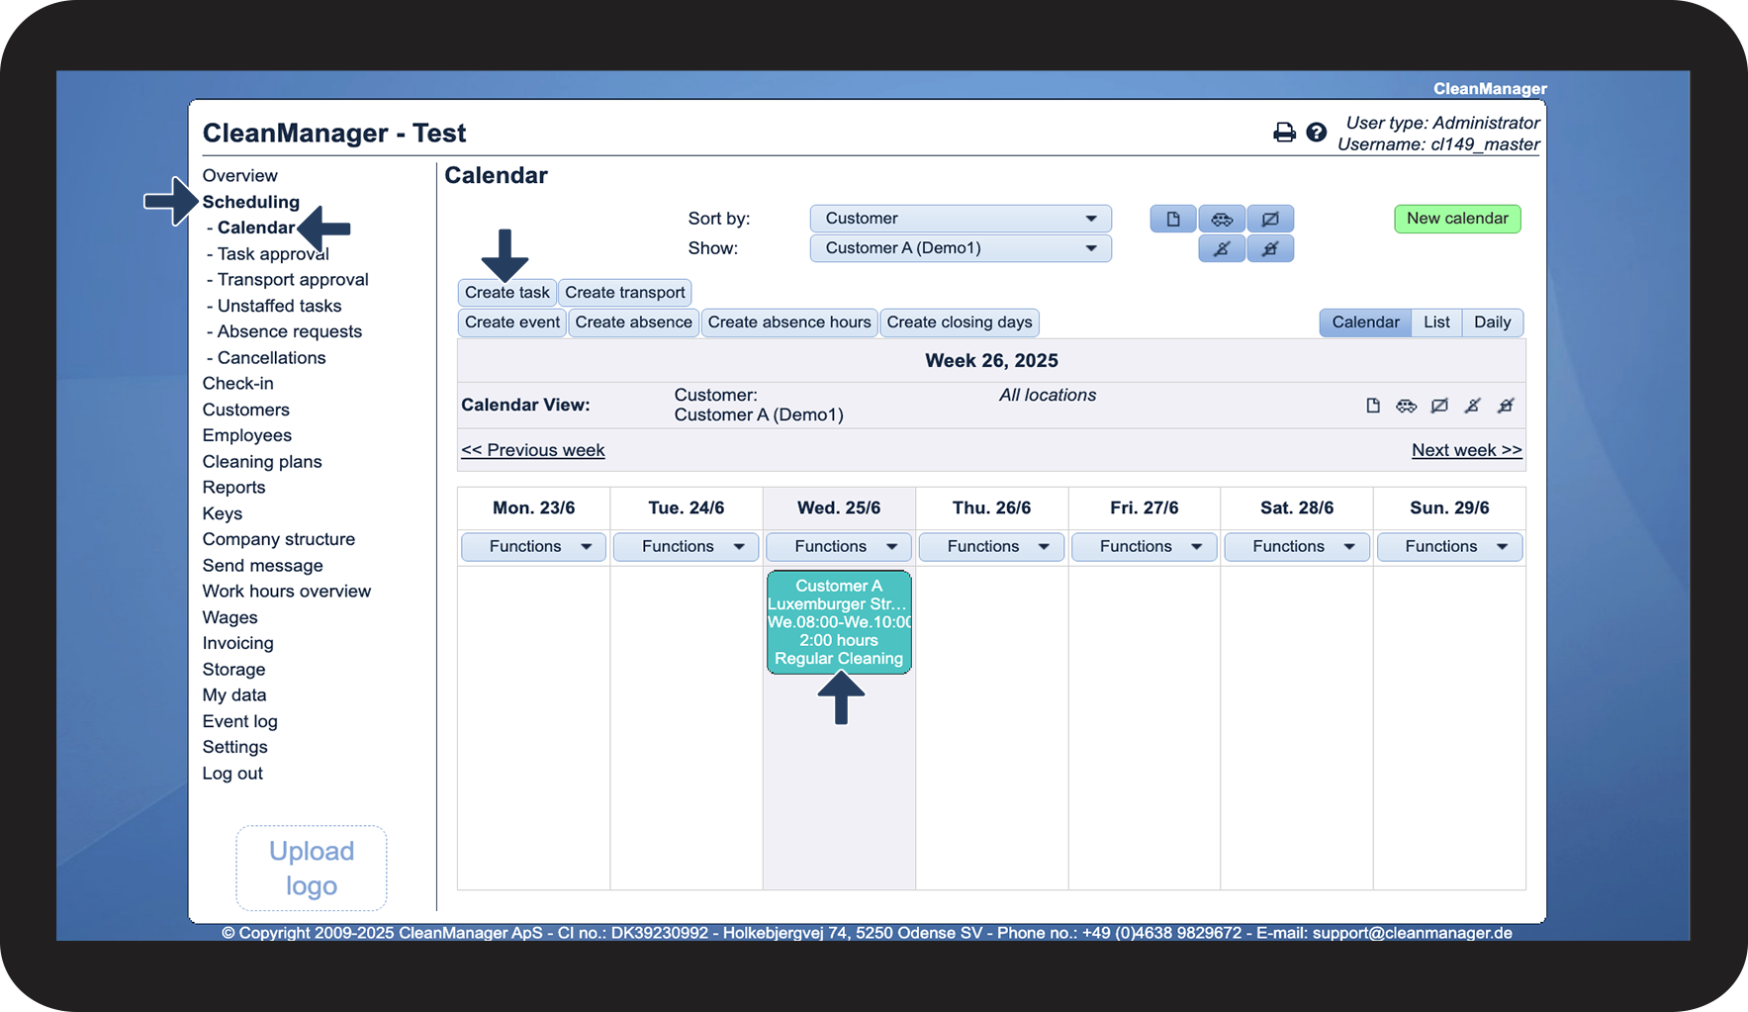Go to Check-in in the sidebar

tap(238, 384)
